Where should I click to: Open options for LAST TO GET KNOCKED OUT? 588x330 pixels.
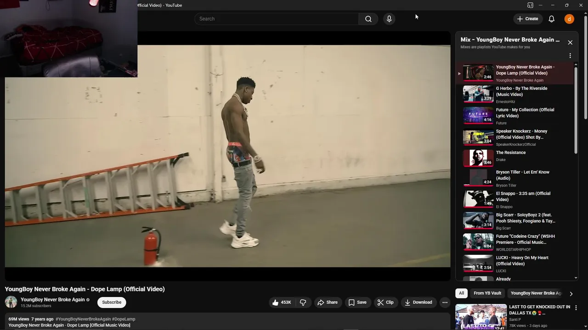coord(576,308)
